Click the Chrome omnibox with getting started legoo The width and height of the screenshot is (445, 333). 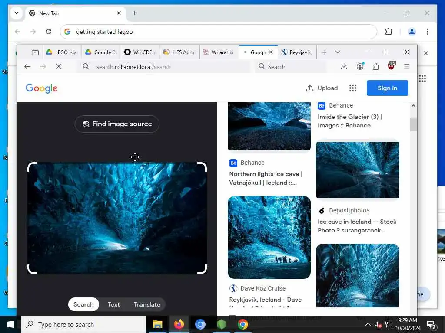click(219, 32)
